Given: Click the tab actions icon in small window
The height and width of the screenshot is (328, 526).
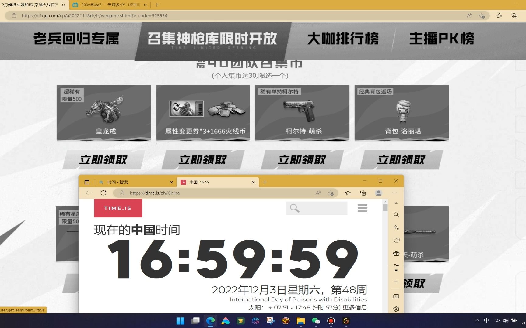Looking at the screenshot, I should (x=87, y=182).
